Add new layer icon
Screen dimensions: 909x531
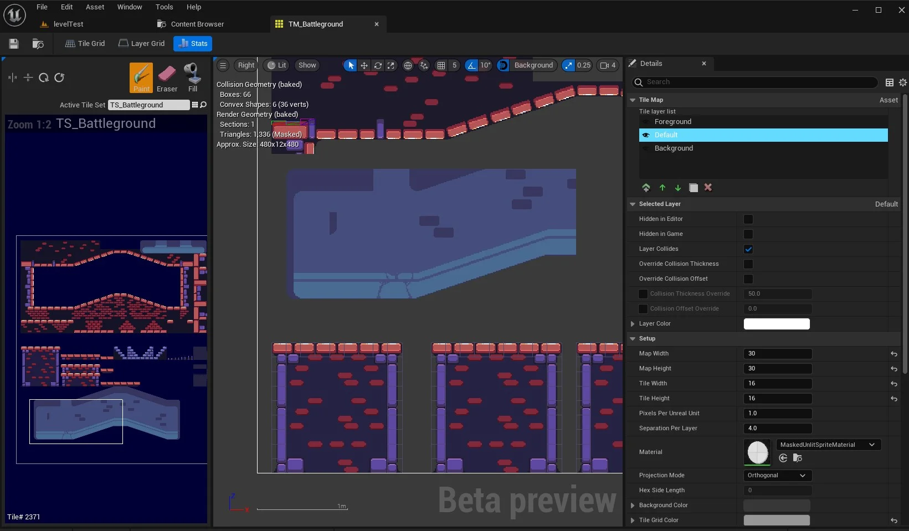[646, 188]
